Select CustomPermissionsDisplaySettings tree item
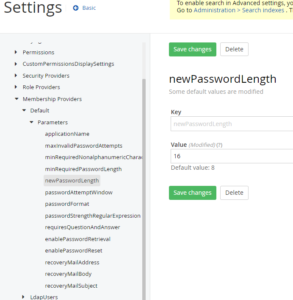Image resolution: width=293 pixels, height=300 pixels. (x=68, y=64)
